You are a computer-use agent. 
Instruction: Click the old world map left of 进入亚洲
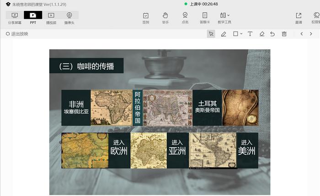pos(149,150)
